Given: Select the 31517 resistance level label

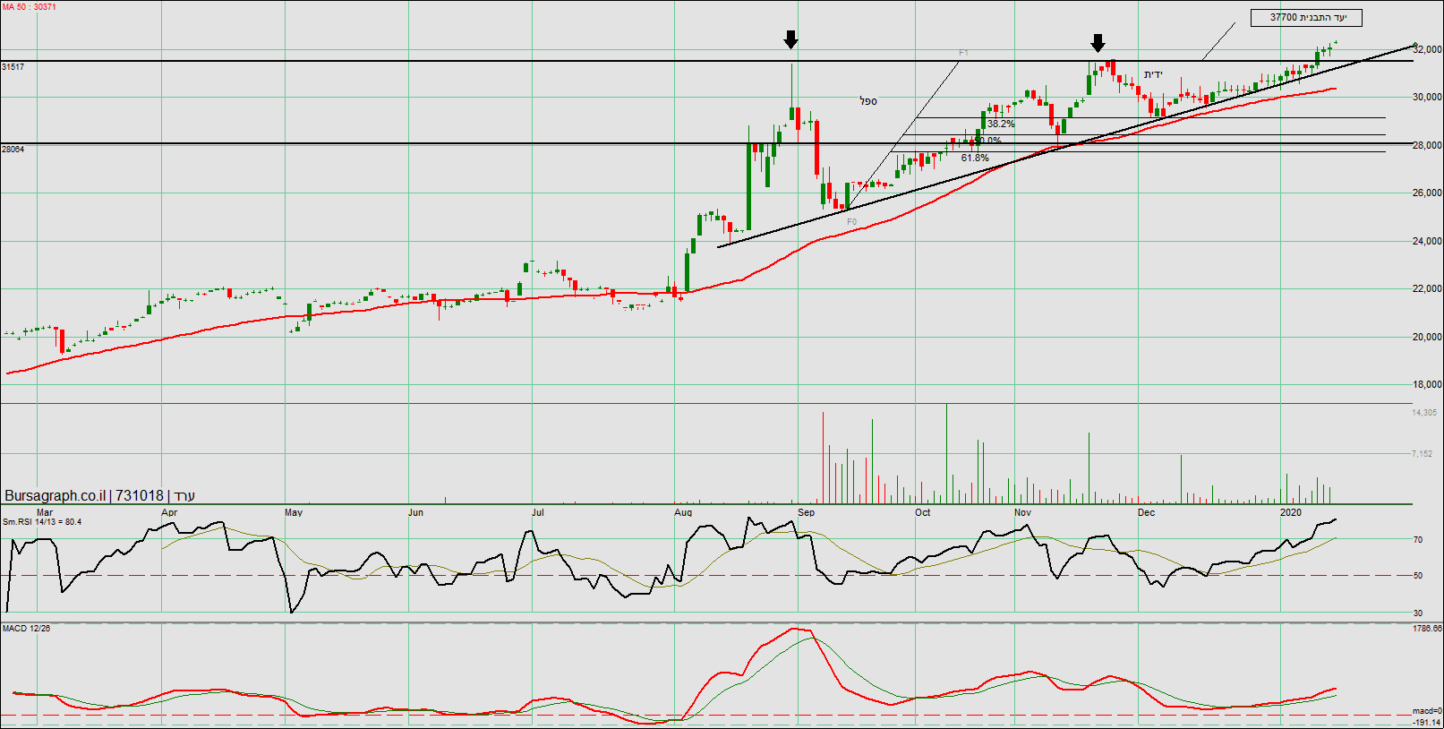Looking at the screenshot, I should tap(13, 67).
